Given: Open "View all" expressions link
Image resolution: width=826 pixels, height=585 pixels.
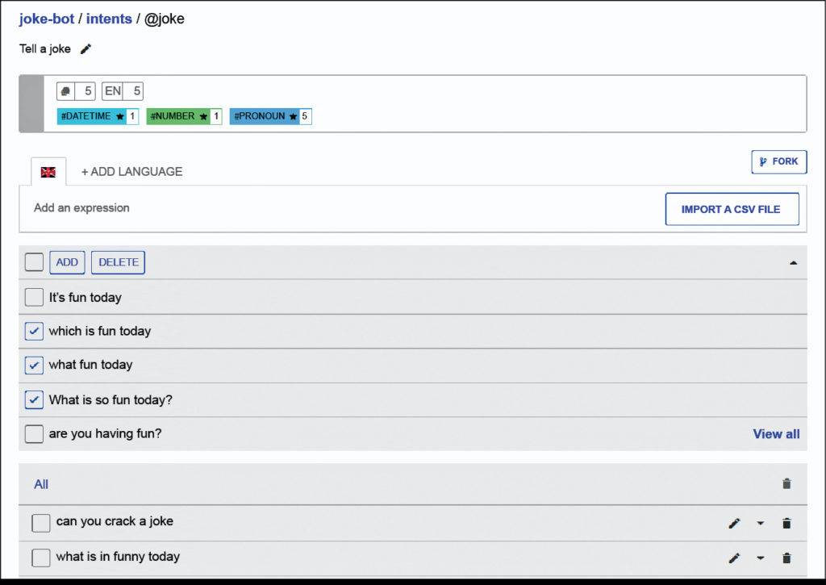Looking at the screenshot, I should point(776,433).
